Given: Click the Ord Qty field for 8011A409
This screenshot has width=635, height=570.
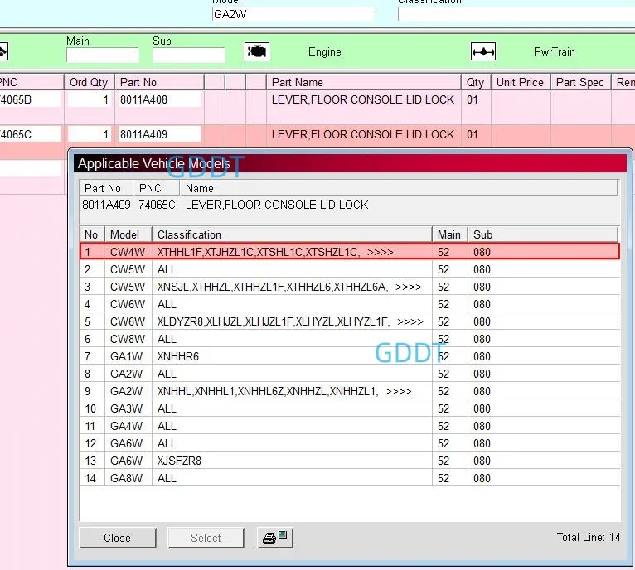Looking at the screenshot, I should click(x=89, y=134).
